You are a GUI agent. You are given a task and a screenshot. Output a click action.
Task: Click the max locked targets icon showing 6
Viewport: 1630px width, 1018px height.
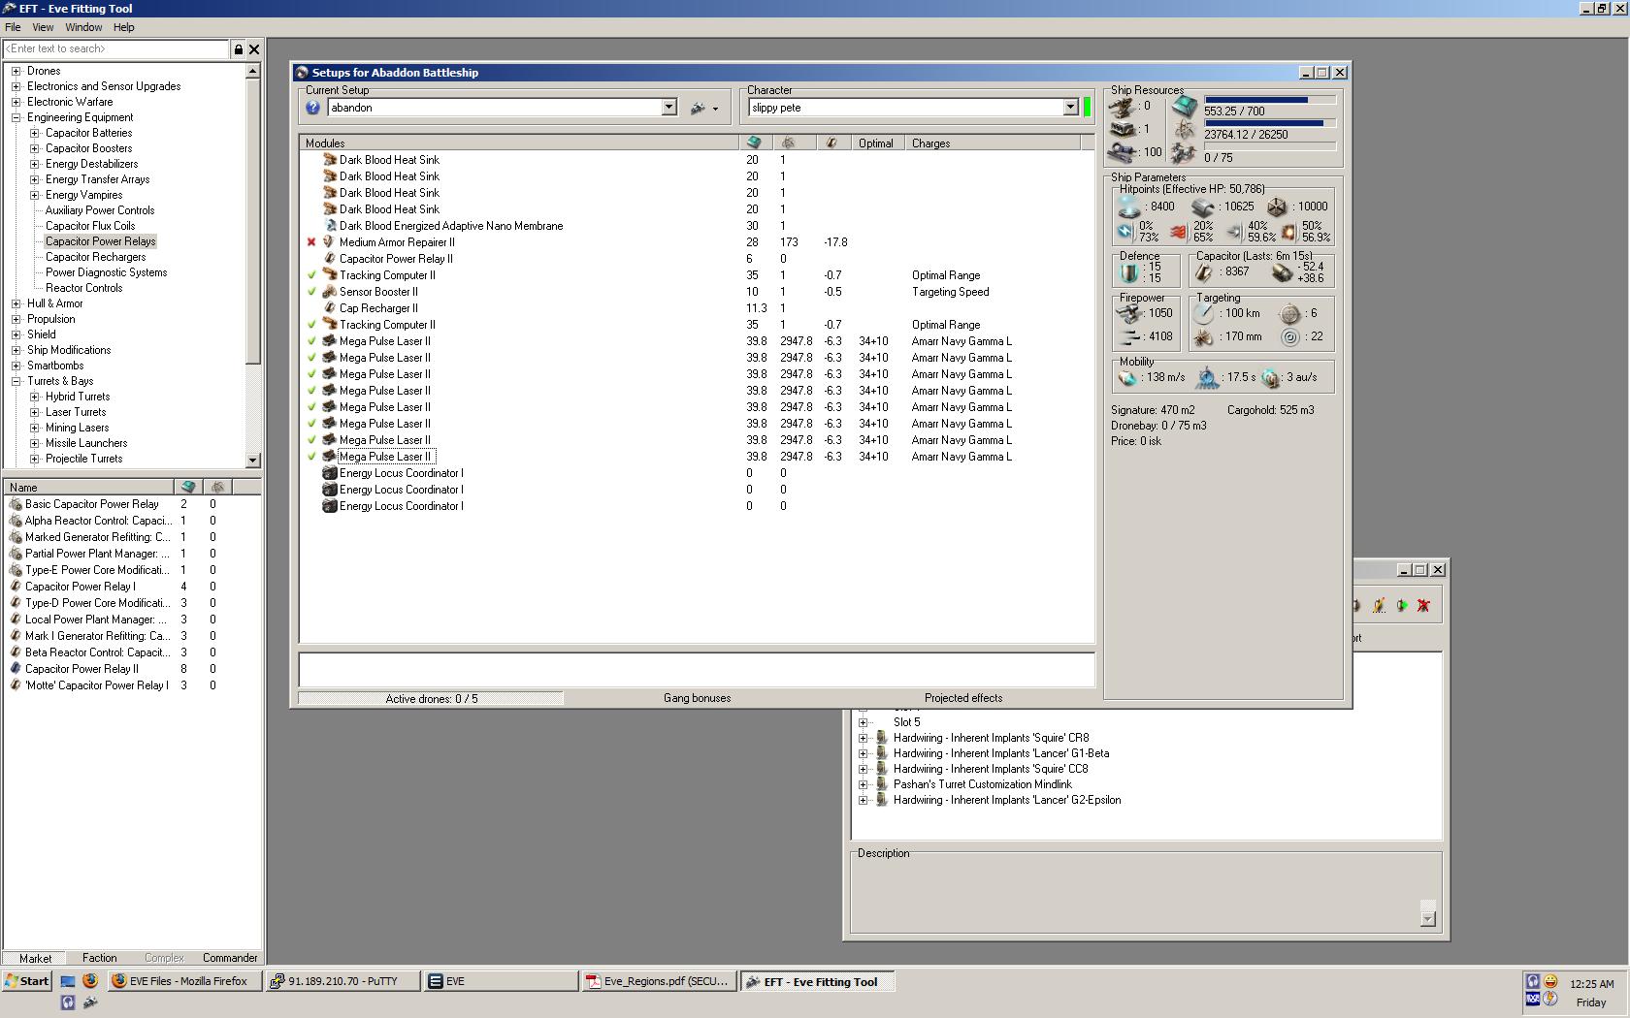point(1289,313)
